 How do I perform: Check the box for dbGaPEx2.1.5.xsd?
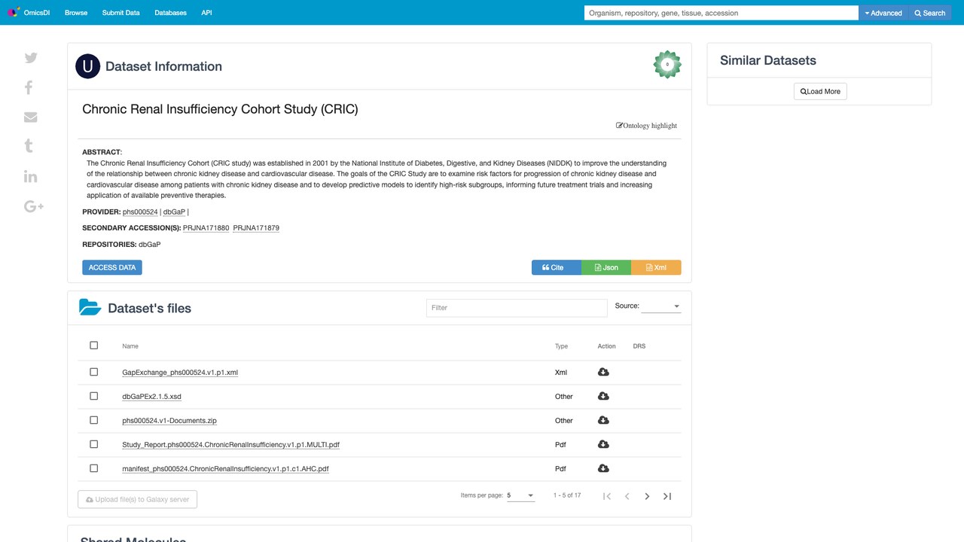tap(94, 396)
